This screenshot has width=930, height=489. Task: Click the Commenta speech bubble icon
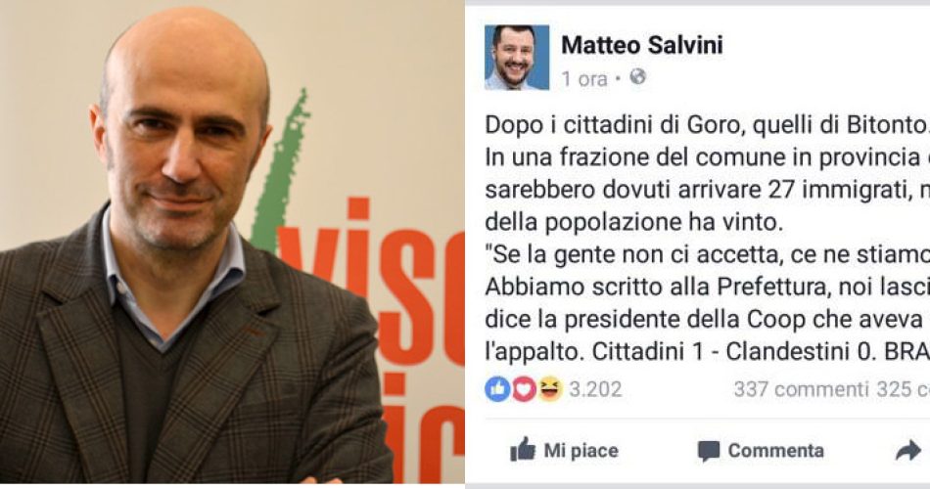click(708, 451)
